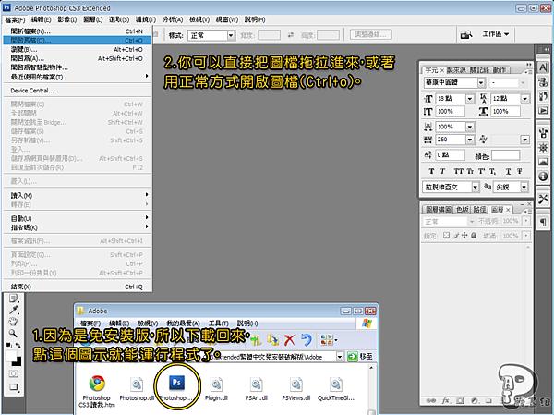The width and height of the screenshot is (554, 415).
Task: Select the Eyedropper tool
Action: [x=14, y=310]
